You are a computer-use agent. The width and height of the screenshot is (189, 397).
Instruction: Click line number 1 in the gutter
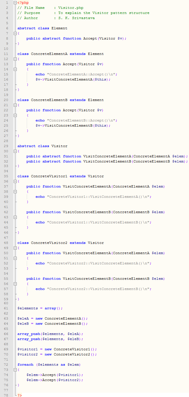coord(7,3)
